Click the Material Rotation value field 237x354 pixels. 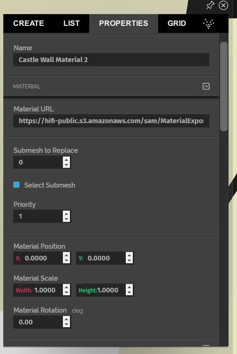point(38,322)
